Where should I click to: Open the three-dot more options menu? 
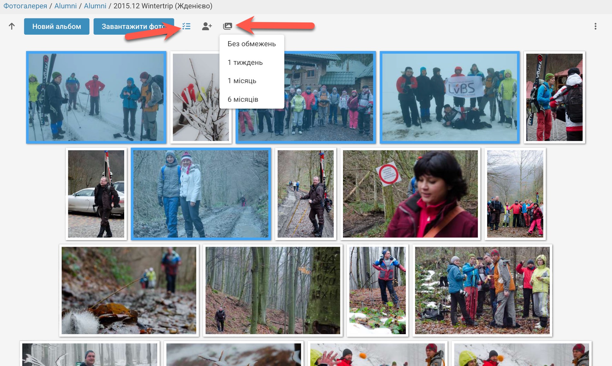point(595,26)
